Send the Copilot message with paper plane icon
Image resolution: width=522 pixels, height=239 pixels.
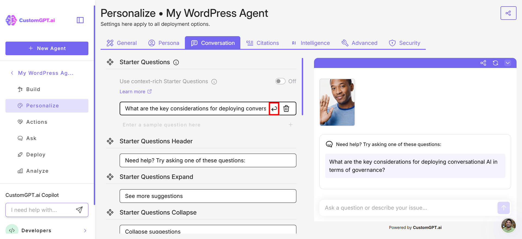pos(79,210)
